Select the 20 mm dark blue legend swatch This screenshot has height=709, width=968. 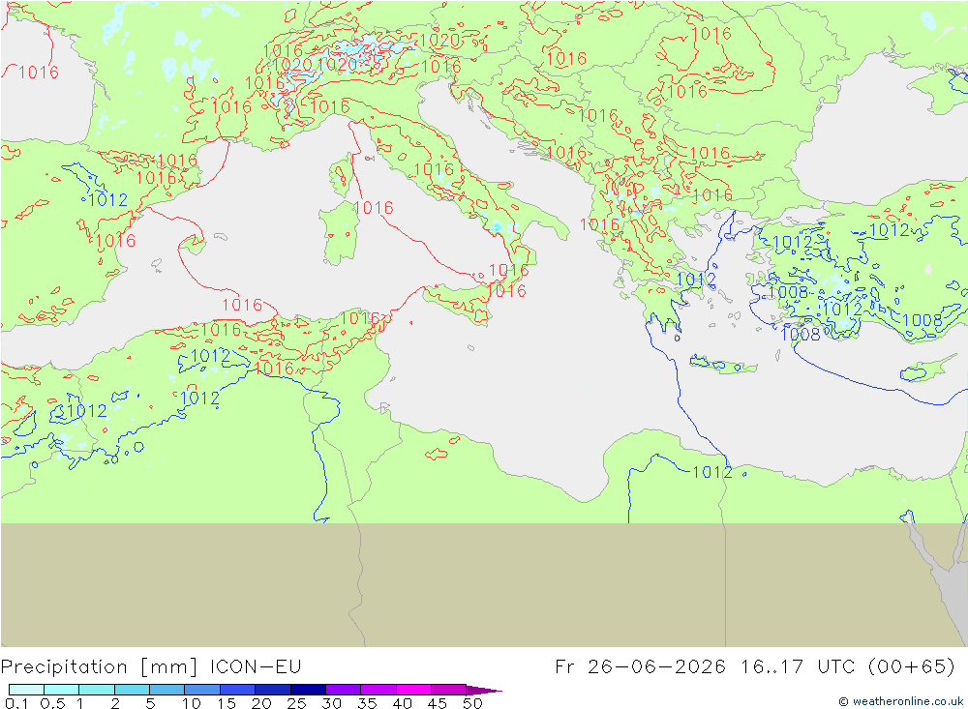(272, 690)
